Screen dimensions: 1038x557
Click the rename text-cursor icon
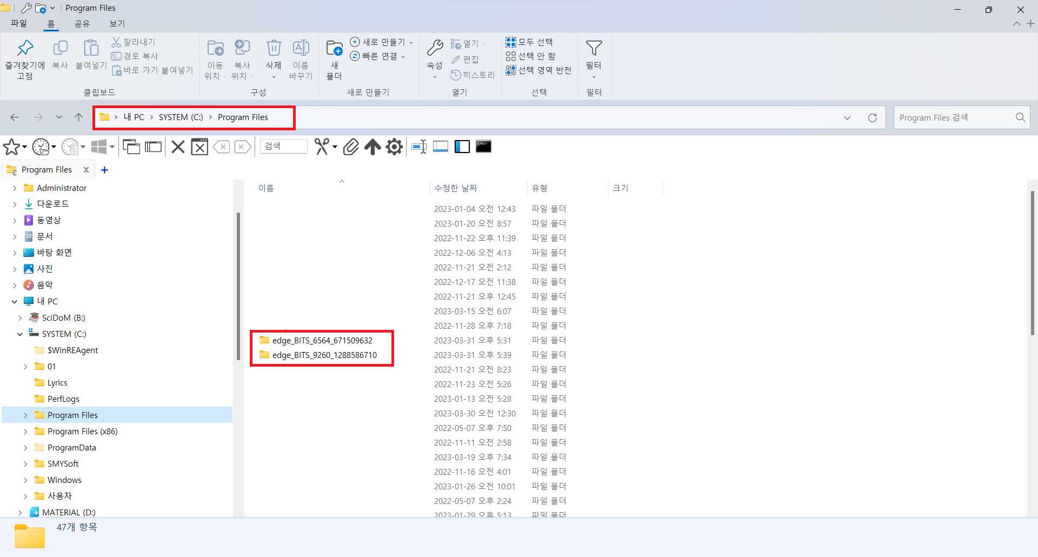(x=419, y=147)
